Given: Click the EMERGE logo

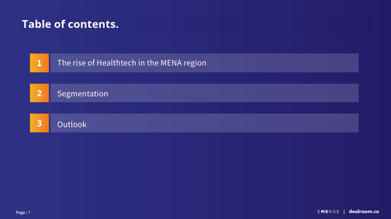Looking at the screenshot, I should pos(328,212).
